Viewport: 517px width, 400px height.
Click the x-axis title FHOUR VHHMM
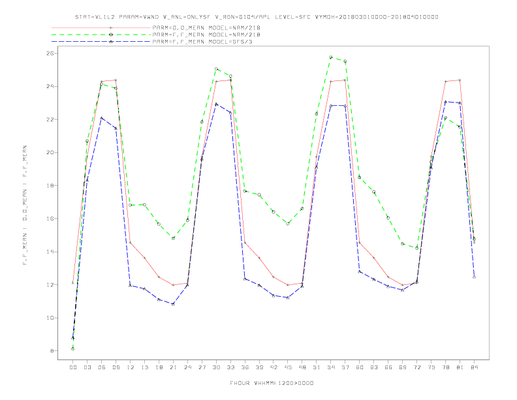[272, 383]
